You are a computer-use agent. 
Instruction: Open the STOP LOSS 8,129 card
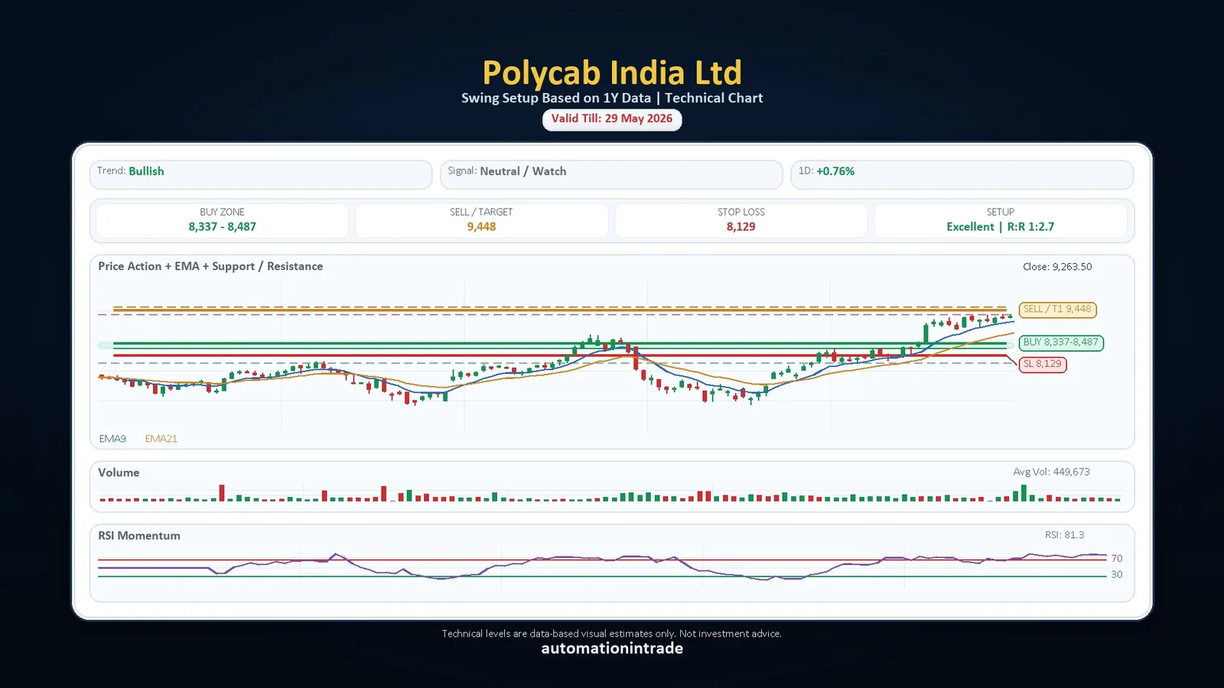click(x=741, y=220)
